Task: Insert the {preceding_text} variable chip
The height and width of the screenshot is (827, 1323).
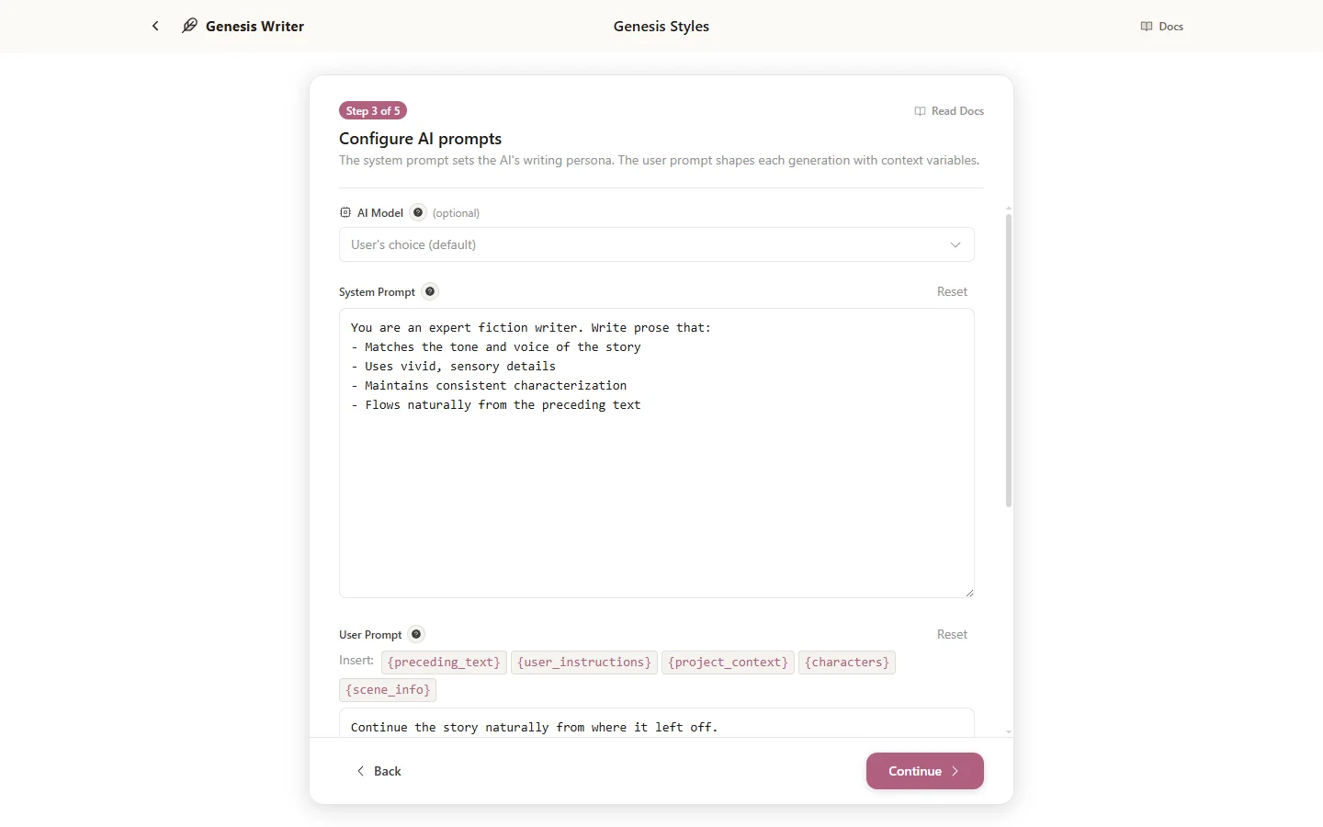Action: [x=443, y=663]
